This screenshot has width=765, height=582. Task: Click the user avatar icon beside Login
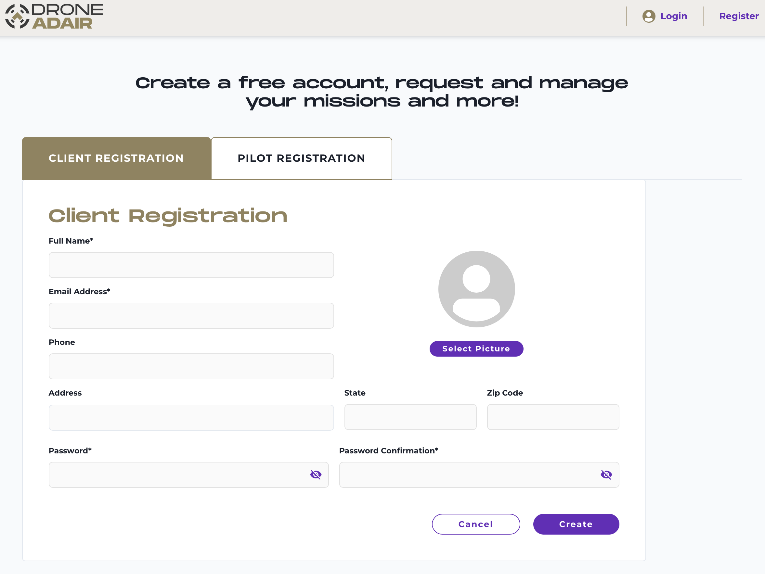point(649,16)
